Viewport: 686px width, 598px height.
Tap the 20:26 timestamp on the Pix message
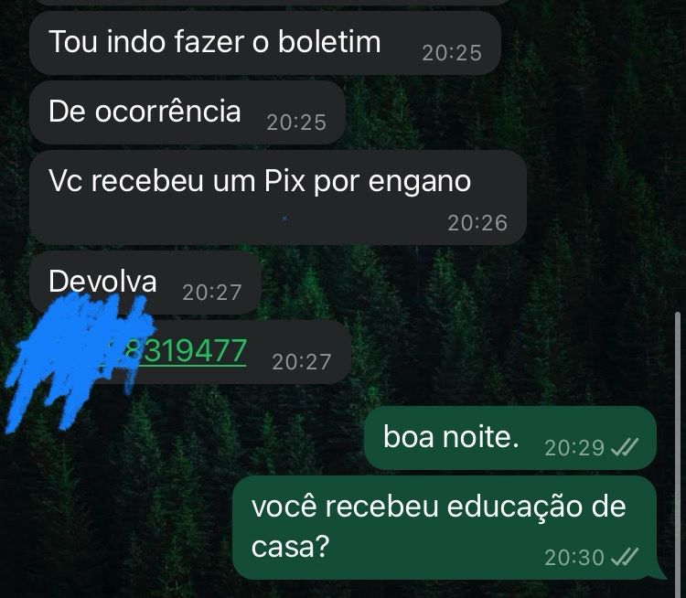click(477, 223)
